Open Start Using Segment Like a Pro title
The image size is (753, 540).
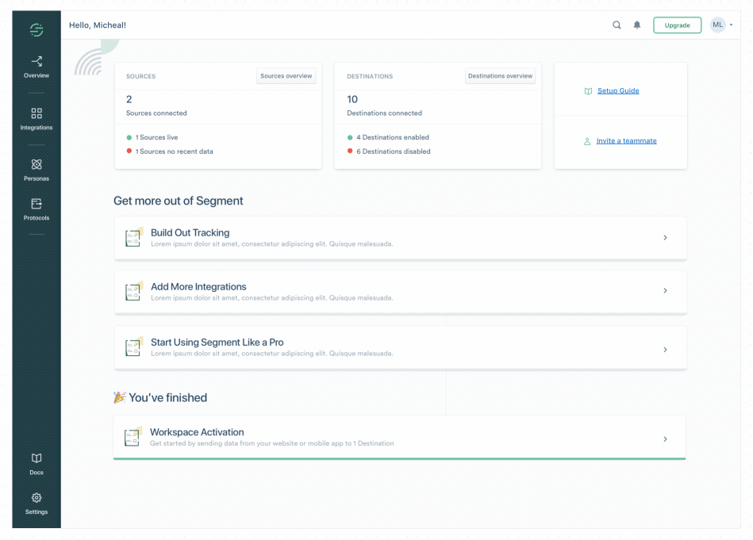coord(217,343)
